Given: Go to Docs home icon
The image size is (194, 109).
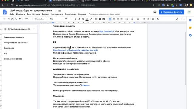Looking at the screenshot, I should pyautogui.click(x=5, y=12).
